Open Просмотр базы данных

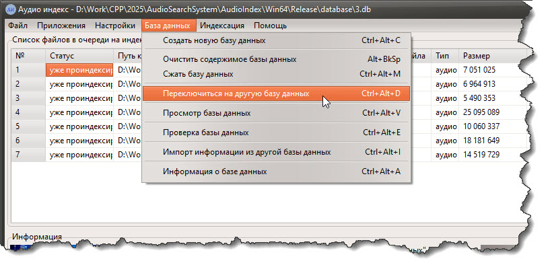pyautogui.click(x=277, y=113)
